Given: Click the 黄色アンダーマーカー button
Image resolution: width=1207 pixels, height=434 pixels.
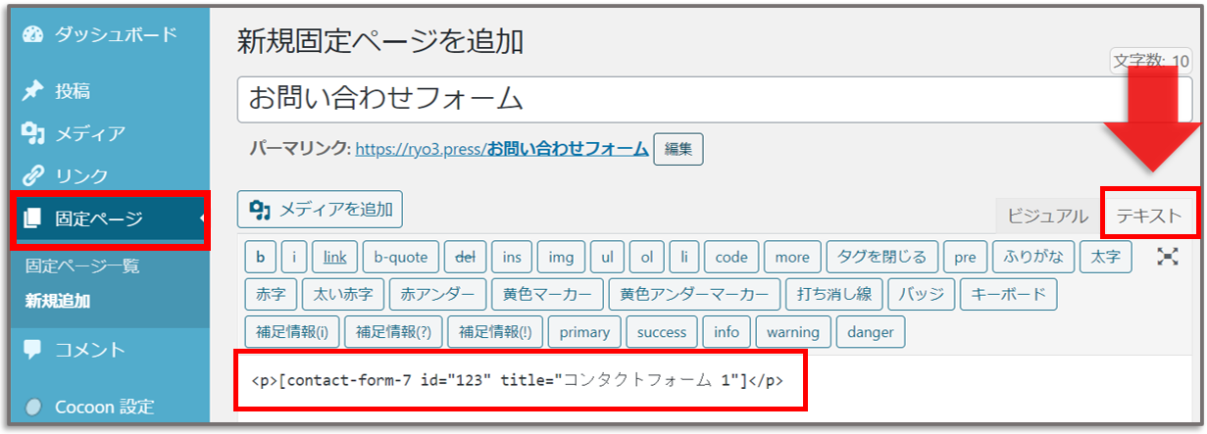Looking at the screenshot, I should click(x=694, y=294).
